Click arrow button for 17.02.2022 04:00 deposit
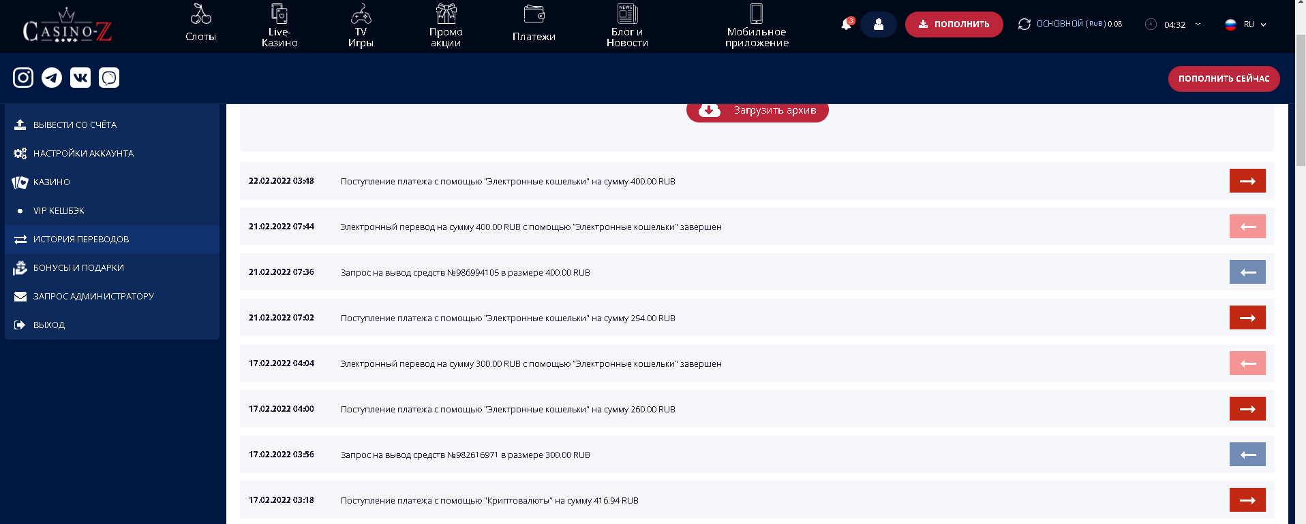Image resolution: width=1306 pixels, height=524 pixels. point(1247,409)
